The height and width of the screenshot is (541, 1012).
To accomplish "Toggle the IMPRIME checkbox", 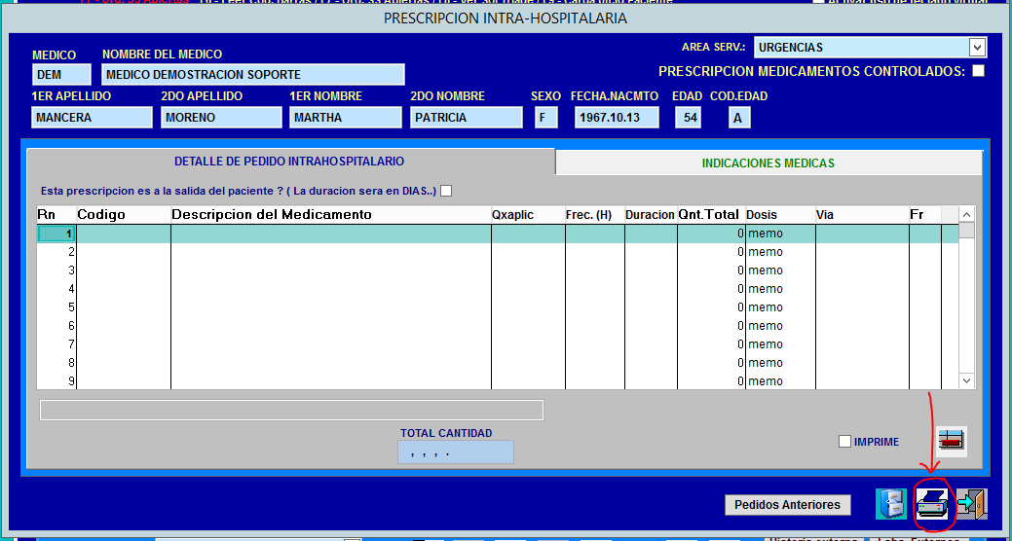I will pyautogui.click(x=844, y=442).
